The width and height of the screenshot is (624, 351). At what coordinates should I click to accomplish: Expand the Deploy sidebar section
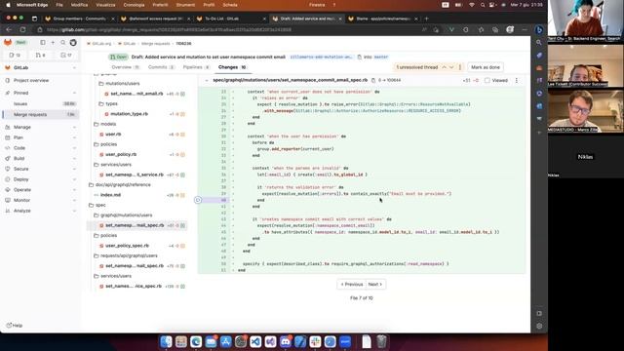(74, 179)
